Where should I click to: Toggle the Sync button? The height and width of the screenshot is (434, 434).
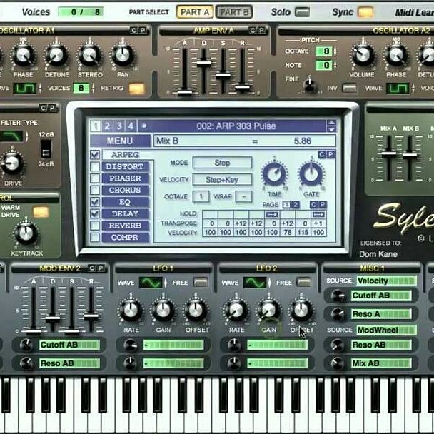[x=365, y=12]
